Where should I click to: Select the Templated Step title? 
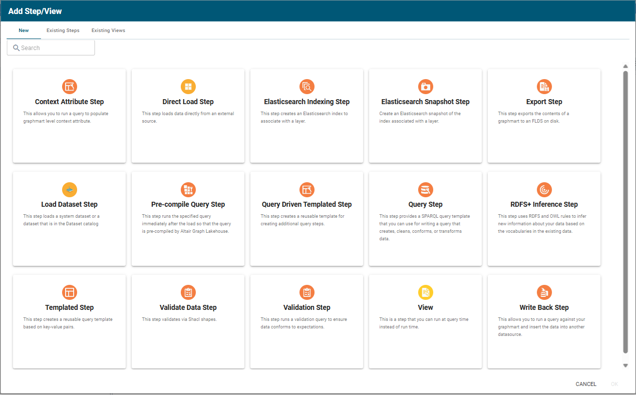point(69,307)
